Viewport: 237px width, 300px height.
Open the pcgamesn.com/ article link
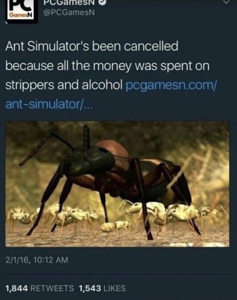[x=172, y=85]
